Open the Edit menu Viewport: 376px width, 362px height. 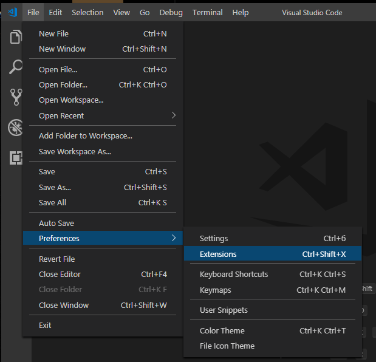point(55,12)
